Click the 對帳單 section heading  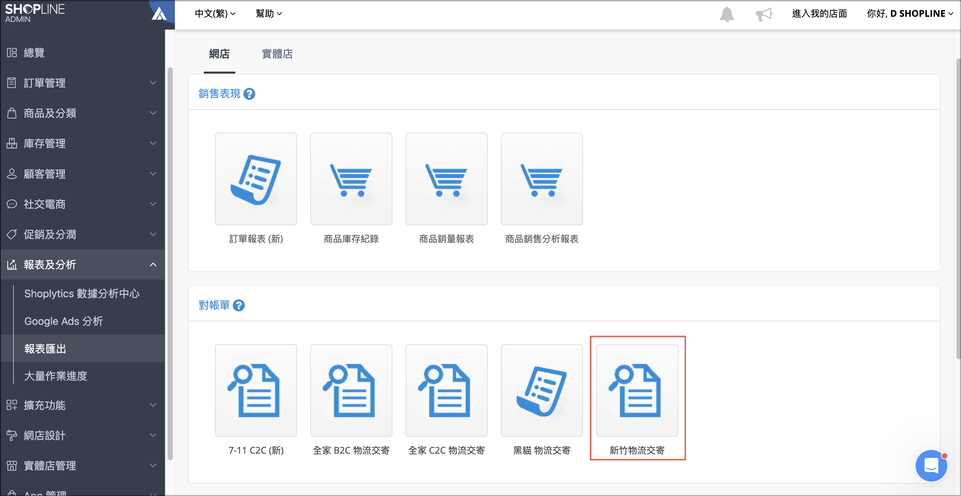(214, 305)
